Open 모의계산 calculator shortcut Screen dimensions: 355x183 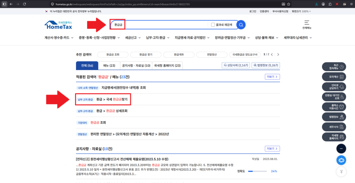click(334, 77)
